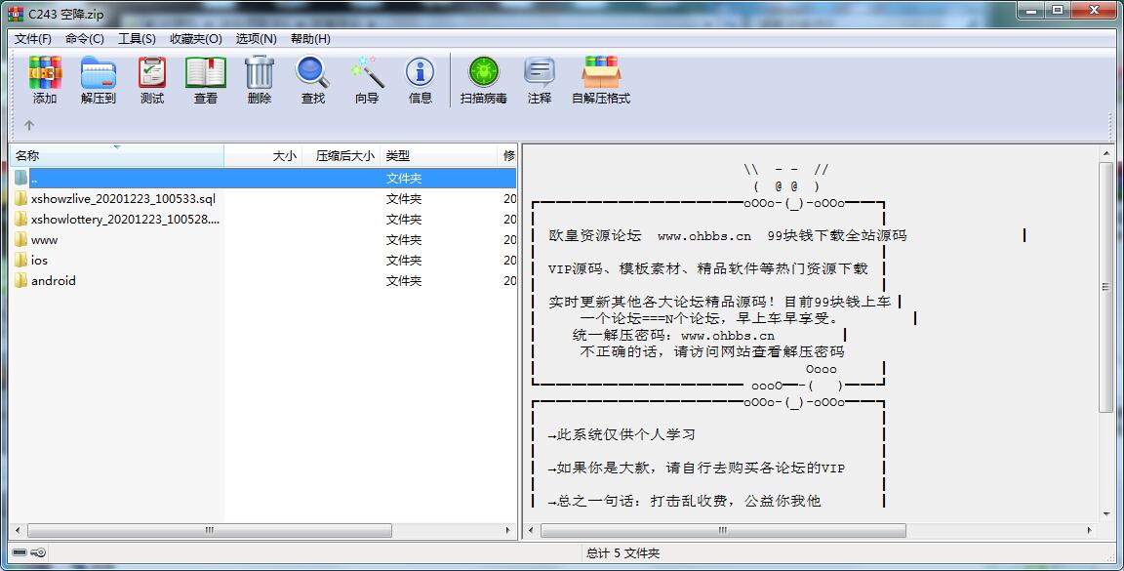Sort by Packed Size (压缩后大小) column
Viewport: 1124px width, 571px height.
(x=342, y=155)
